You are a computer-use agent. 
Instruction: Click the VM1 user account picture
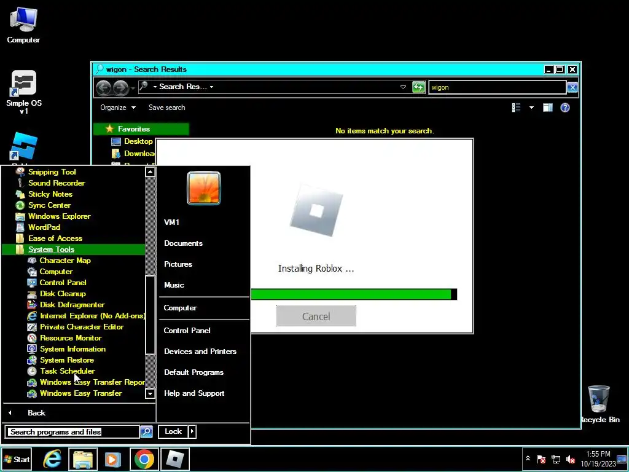pyautogui.click(x=204, y=188)
